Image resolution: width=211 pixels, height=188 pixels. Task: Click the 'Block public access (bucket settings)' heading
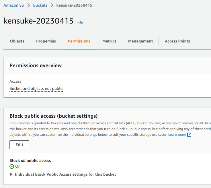click(54, 116)
